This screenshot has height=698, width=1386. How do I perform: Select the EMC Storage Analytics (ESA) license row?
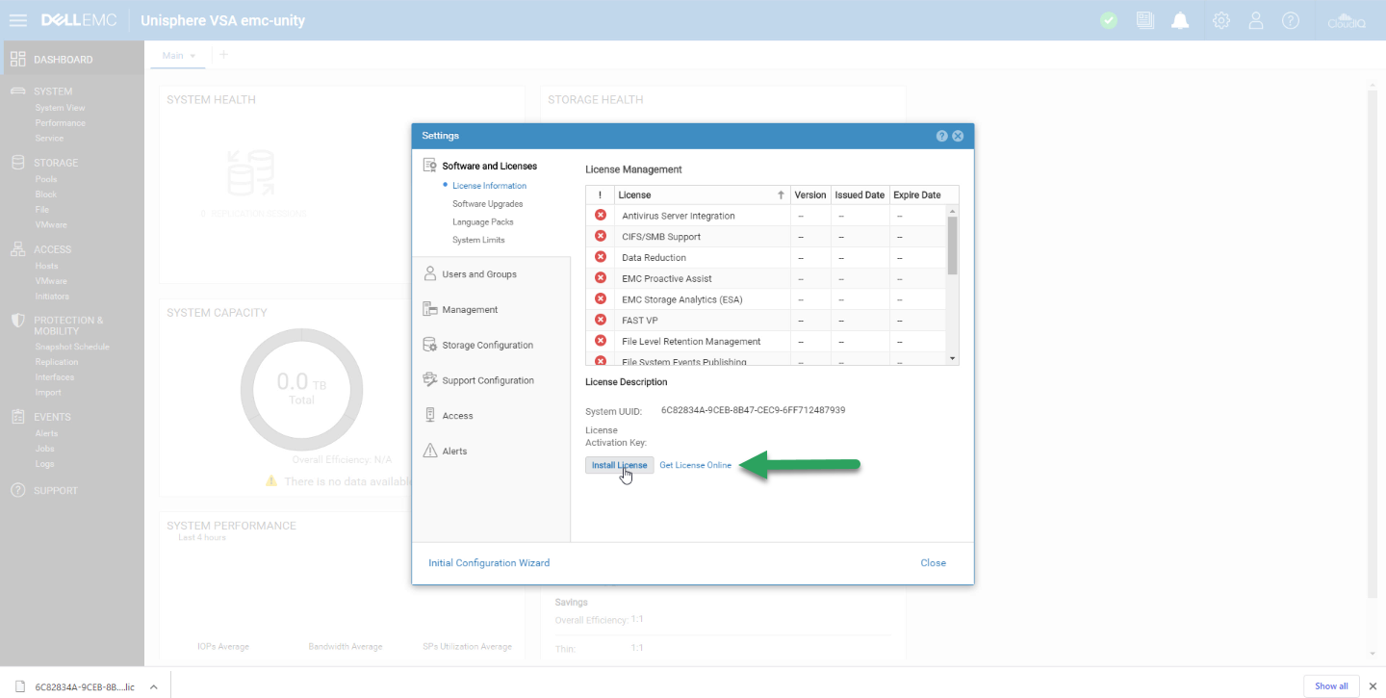767,299
